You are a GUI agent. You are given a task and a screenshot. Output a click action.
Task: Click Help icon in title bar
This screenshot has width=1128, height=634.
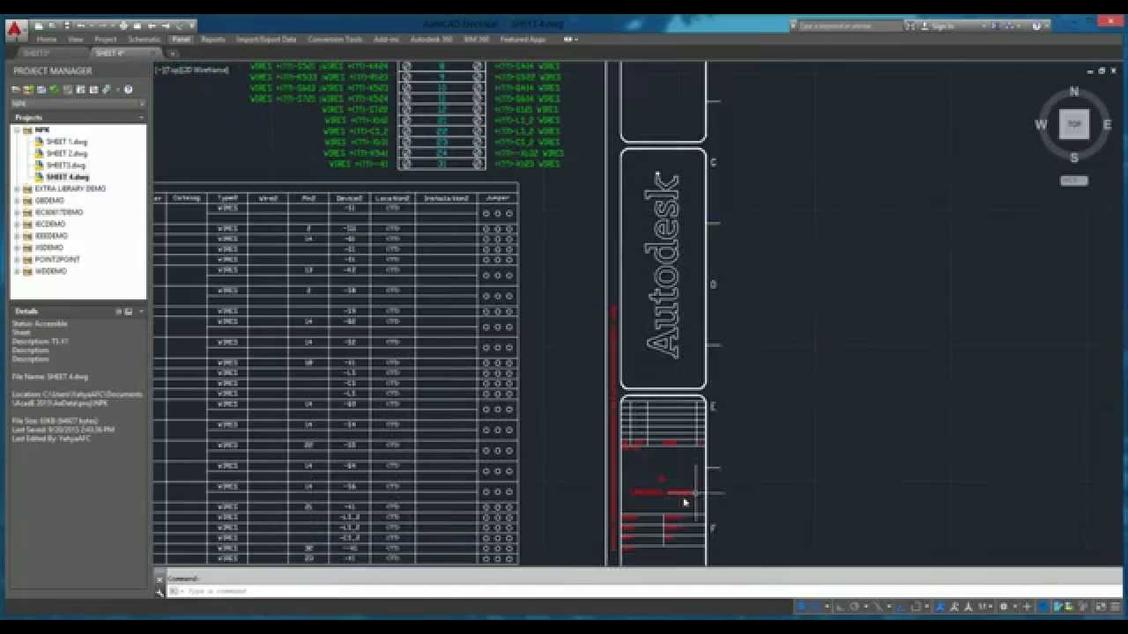1036,26
